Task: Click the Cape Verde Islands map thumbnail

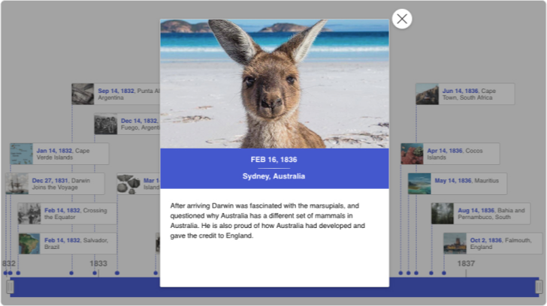Action: 21,154
